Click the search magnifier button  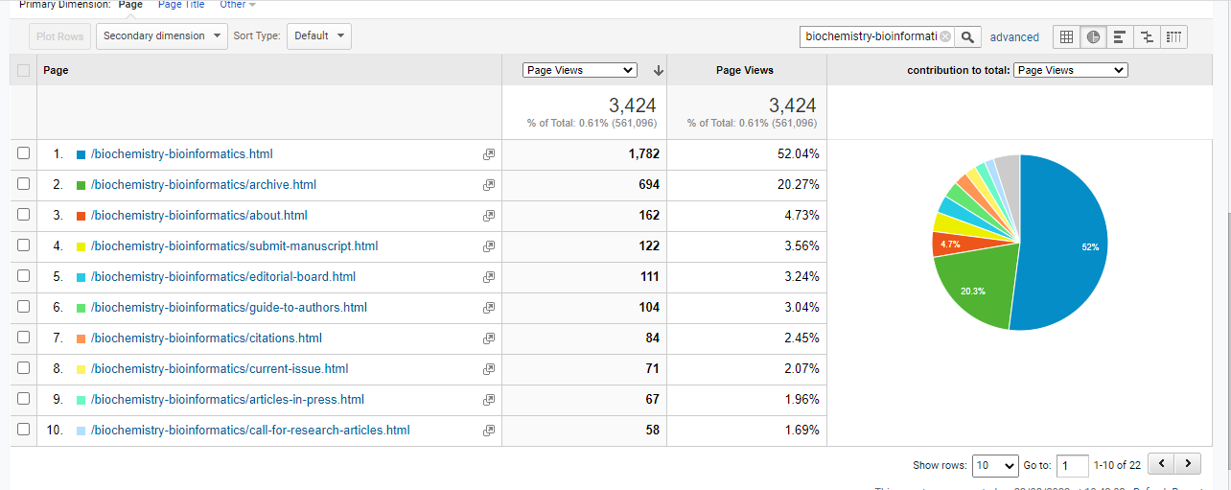(968, 37)
